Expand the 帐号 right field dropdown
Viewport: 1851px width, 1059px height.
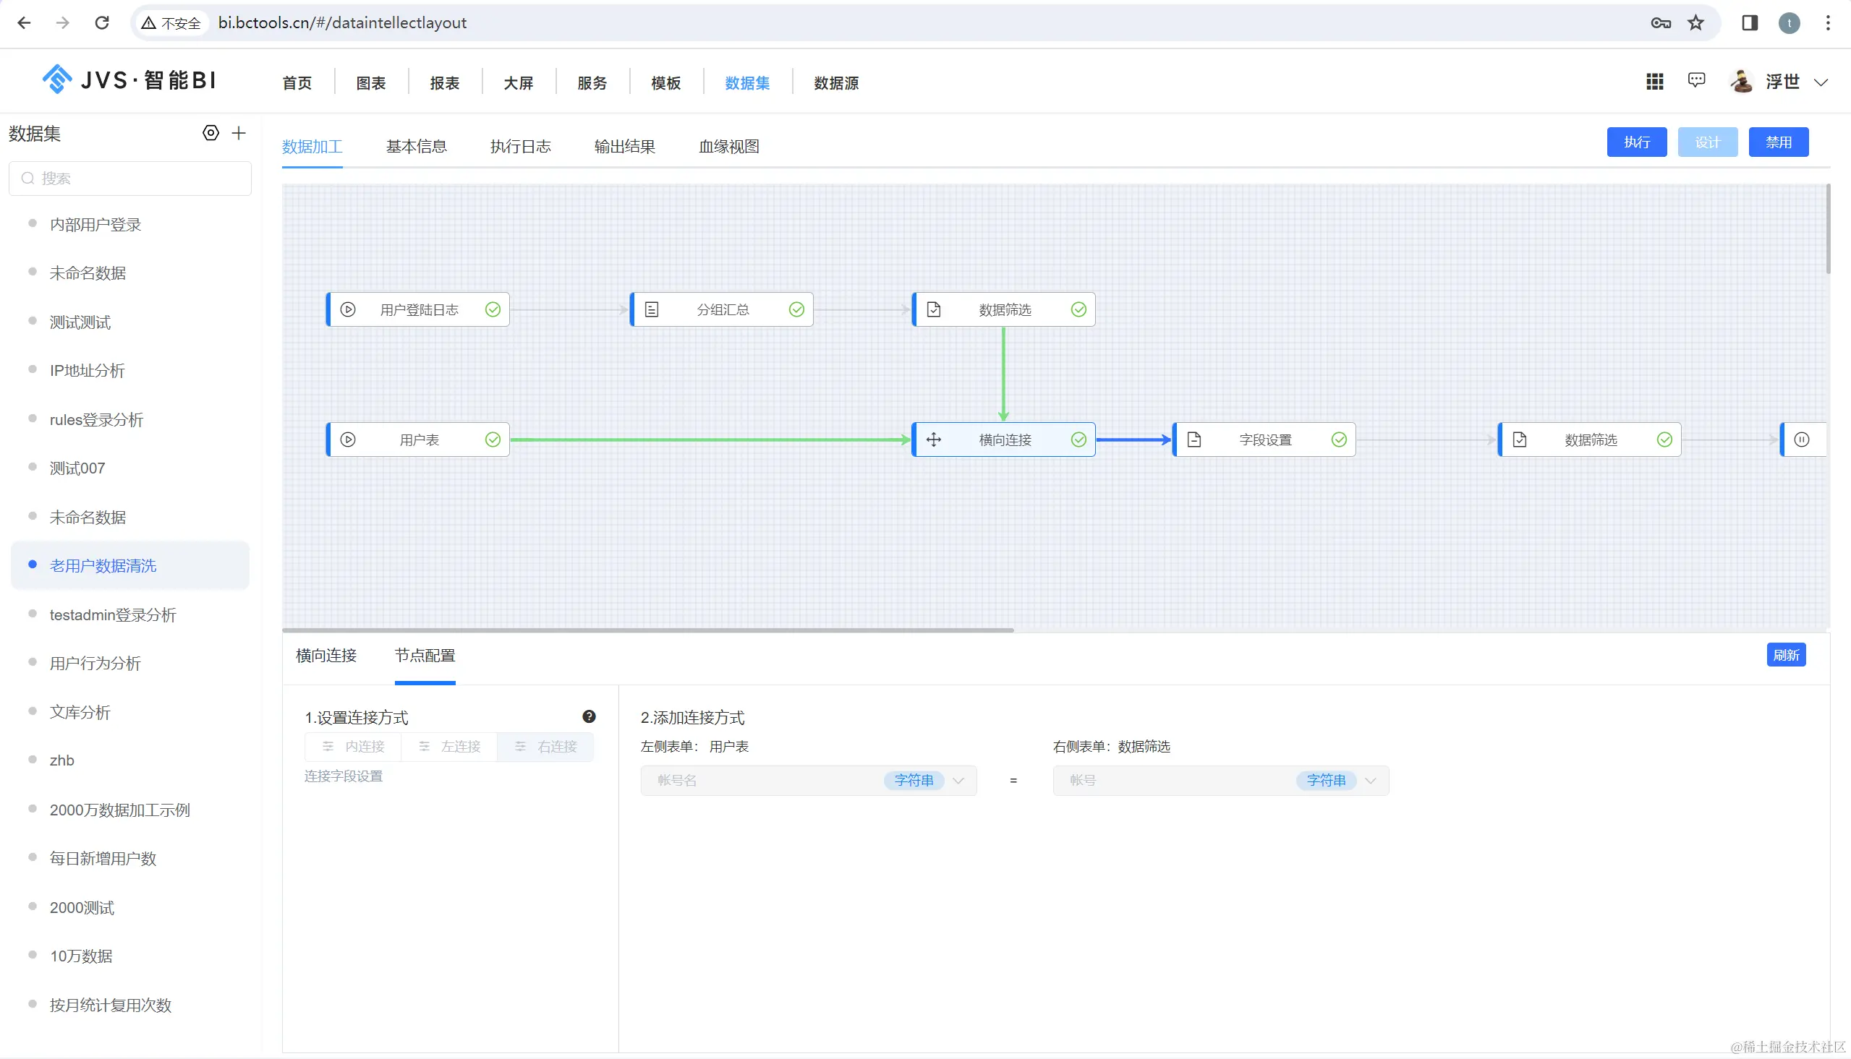[x=1371, y=781]
